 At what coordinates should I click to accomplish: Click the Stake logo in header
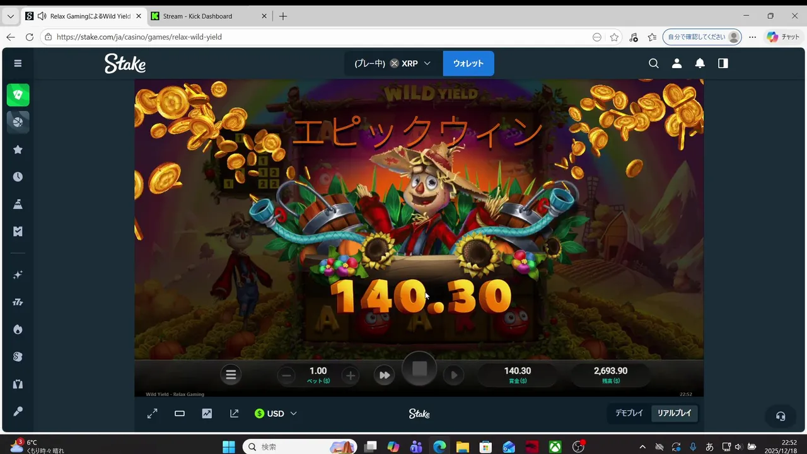tap(125, 63)
